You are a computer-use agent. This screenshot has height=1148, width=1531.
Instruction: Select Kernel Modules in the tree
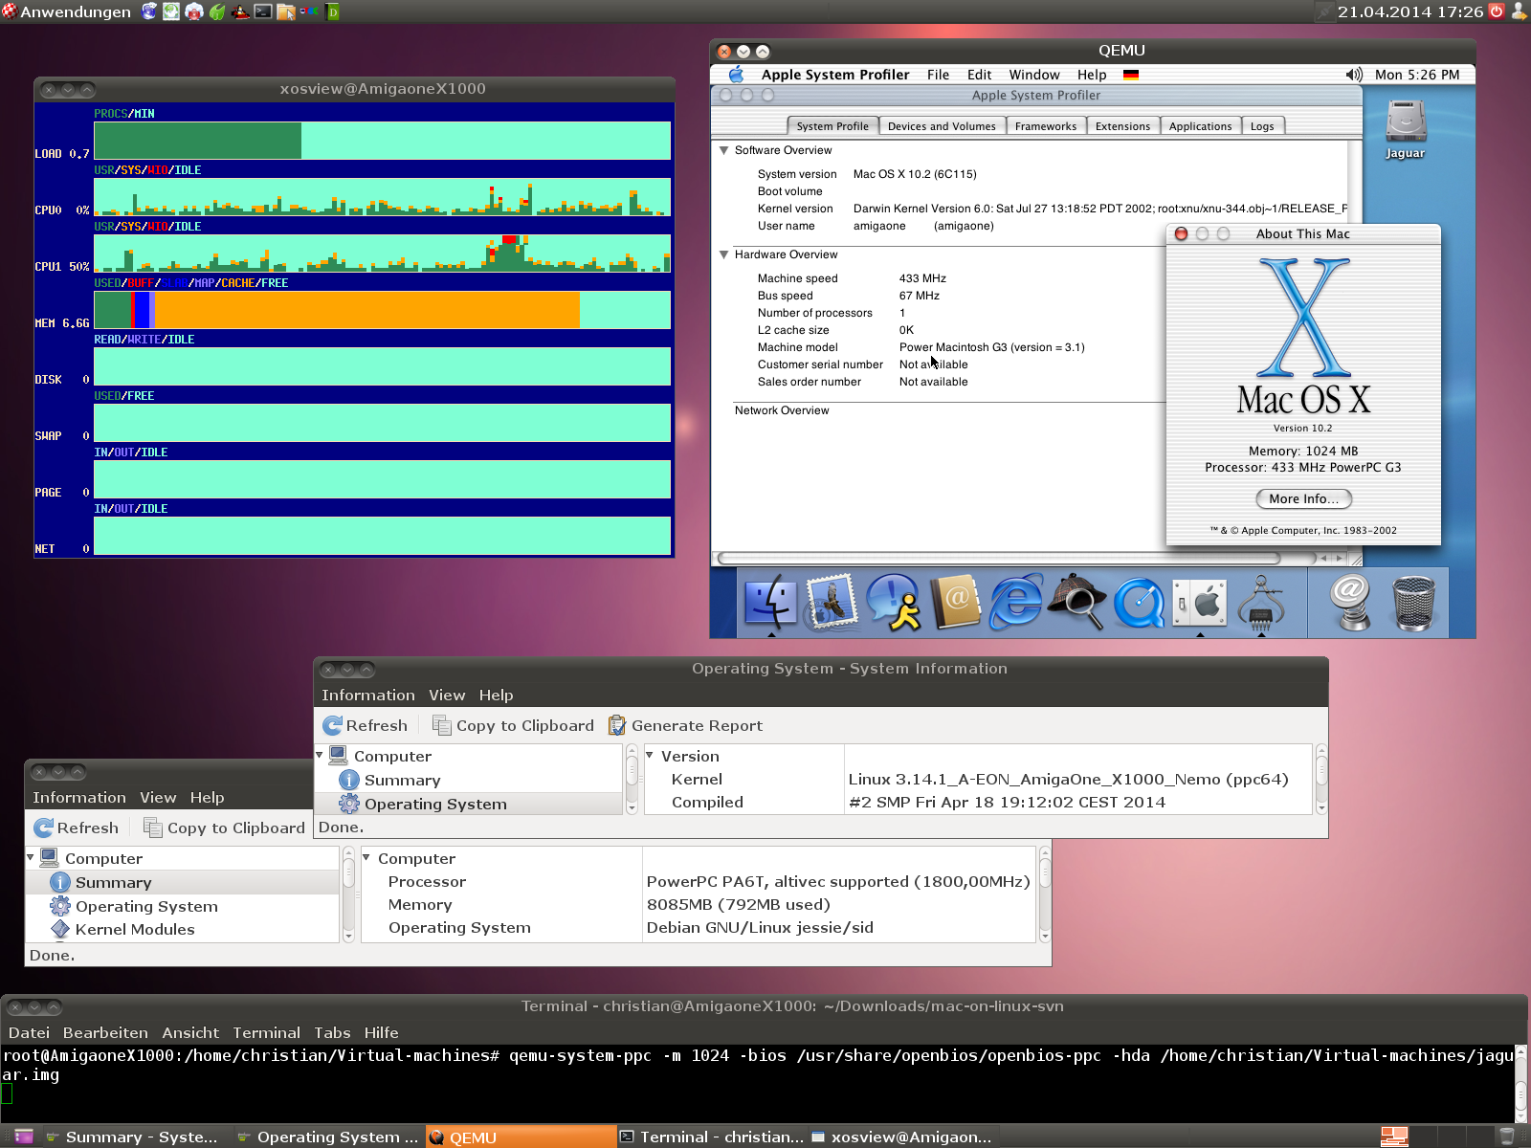click(135, 930)
